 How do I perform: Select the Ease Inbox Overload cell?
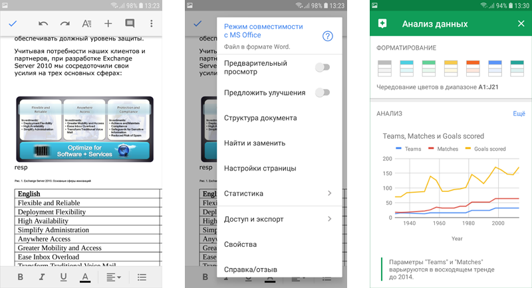[x=87, y=257]
